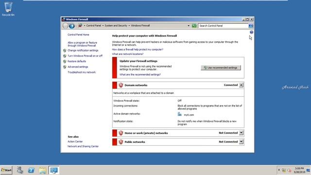Focus the Search Control Panel field

[x=223, y=26]
